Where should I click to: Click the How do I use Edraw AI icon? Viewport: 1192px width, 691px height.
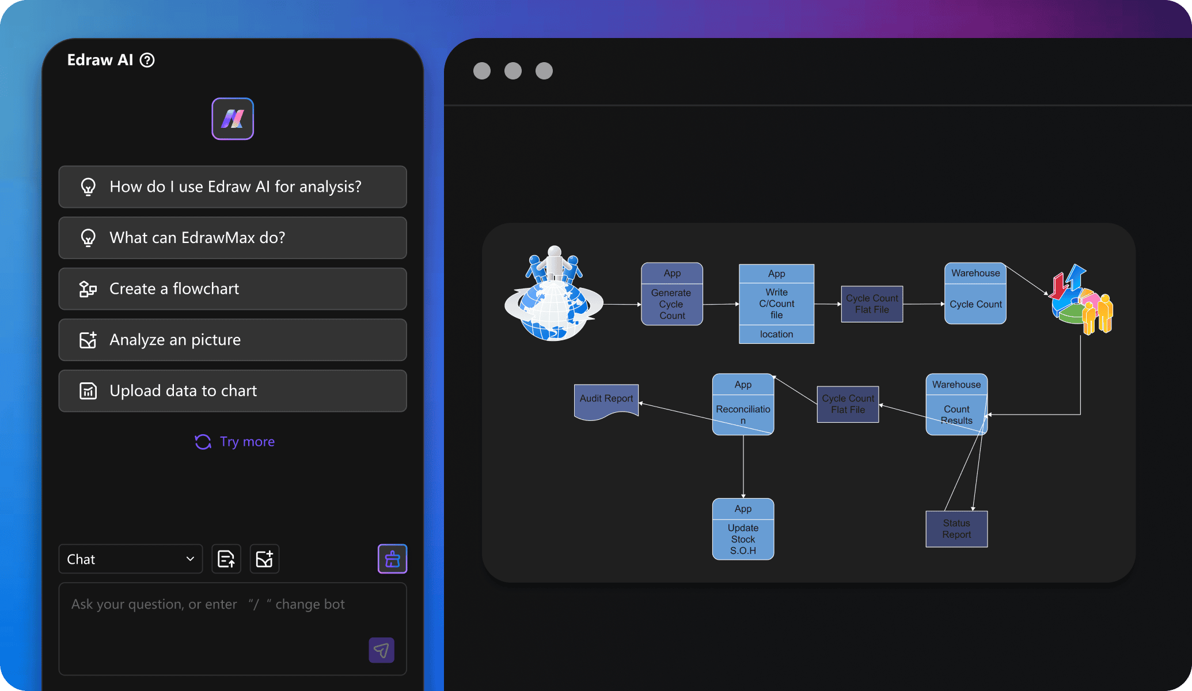click(x=90, y=186)
